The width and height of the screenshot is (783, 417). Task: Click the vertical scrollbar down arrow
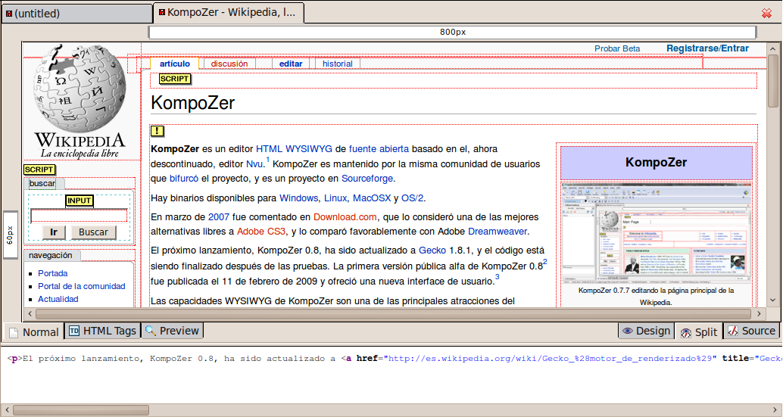[772, 300]
